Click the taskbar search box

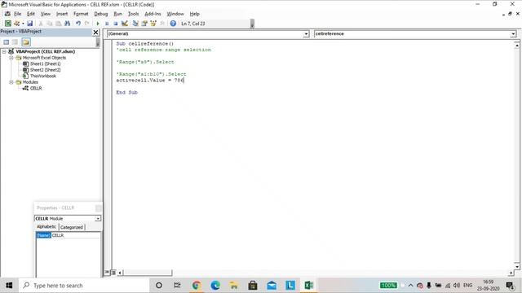pyautogui.click(x=84, y=286)
